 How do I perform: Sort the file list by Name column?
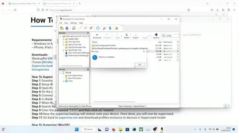tap(94, 42)
